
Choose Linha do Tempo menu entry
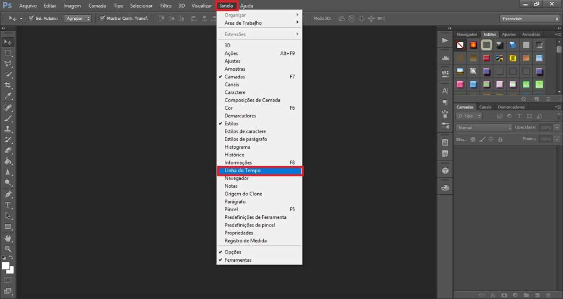pos(260,171)
